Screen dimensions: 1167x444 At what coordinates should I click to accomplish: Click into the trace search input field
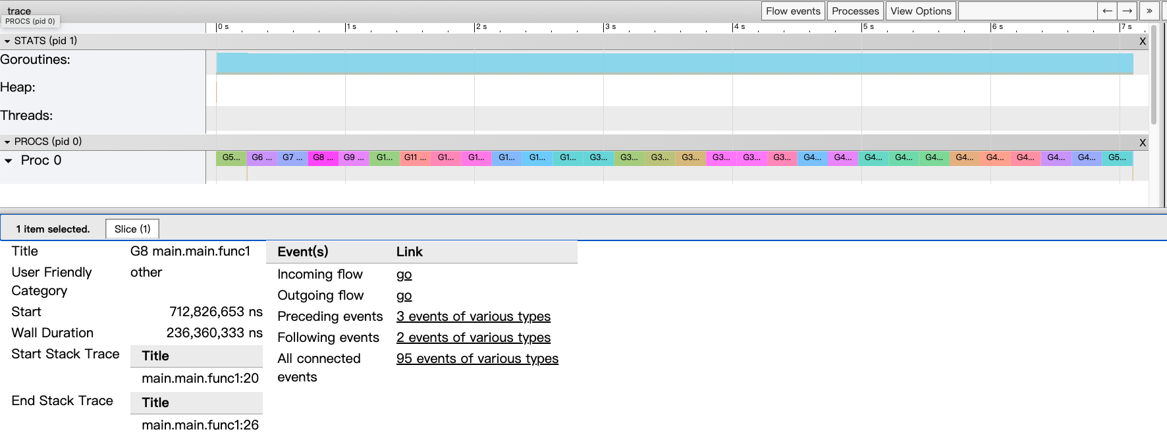[x=1027, y=11]
